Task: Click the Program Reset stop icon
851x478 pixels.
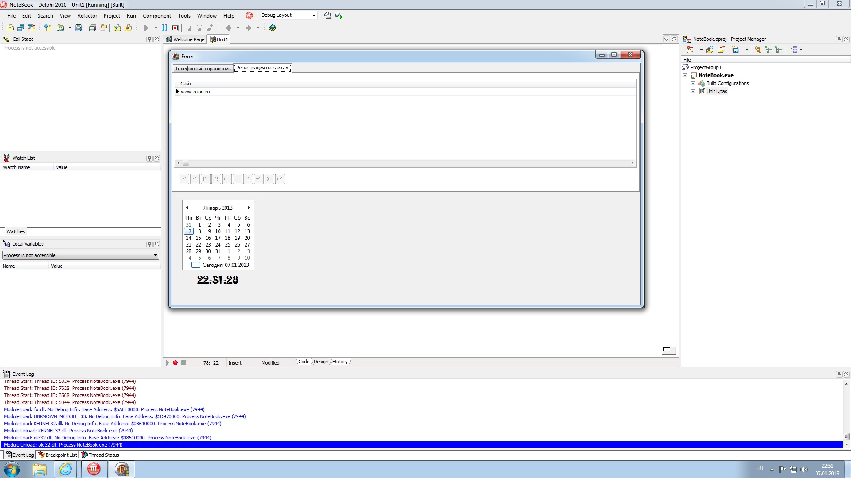Action: click(x=175, y=28)
